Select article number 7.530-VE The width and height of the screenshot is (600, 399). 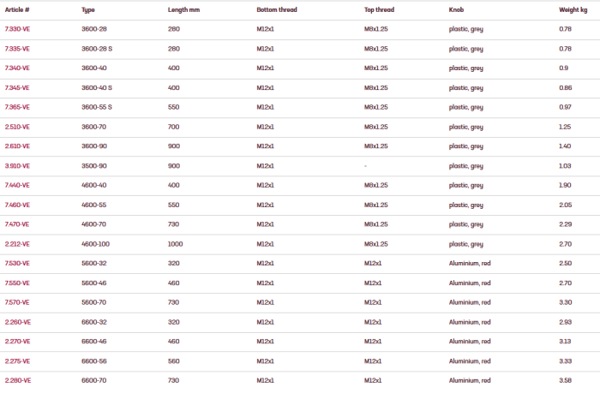pos(18,263)
